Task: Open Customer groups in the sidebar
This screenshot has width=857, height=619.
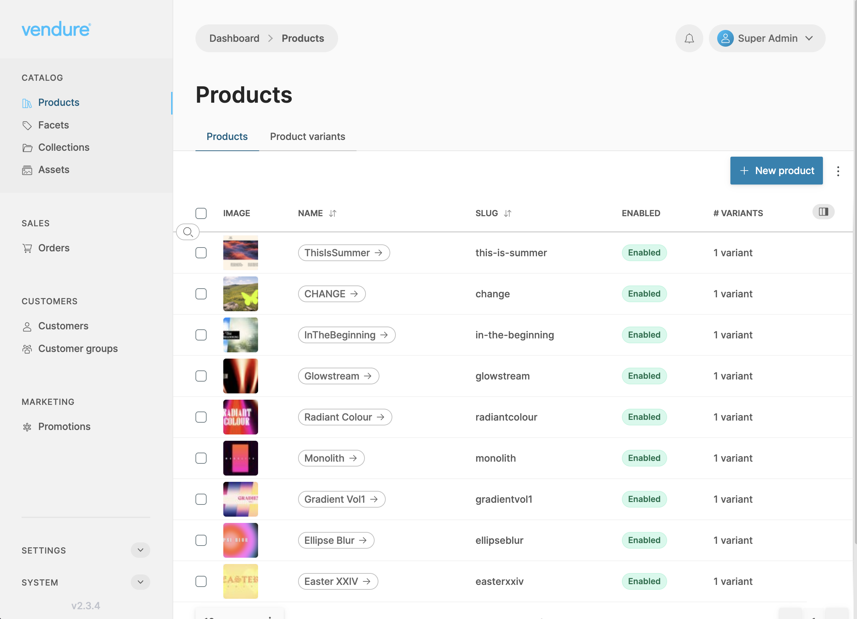Action: [78, 349]
